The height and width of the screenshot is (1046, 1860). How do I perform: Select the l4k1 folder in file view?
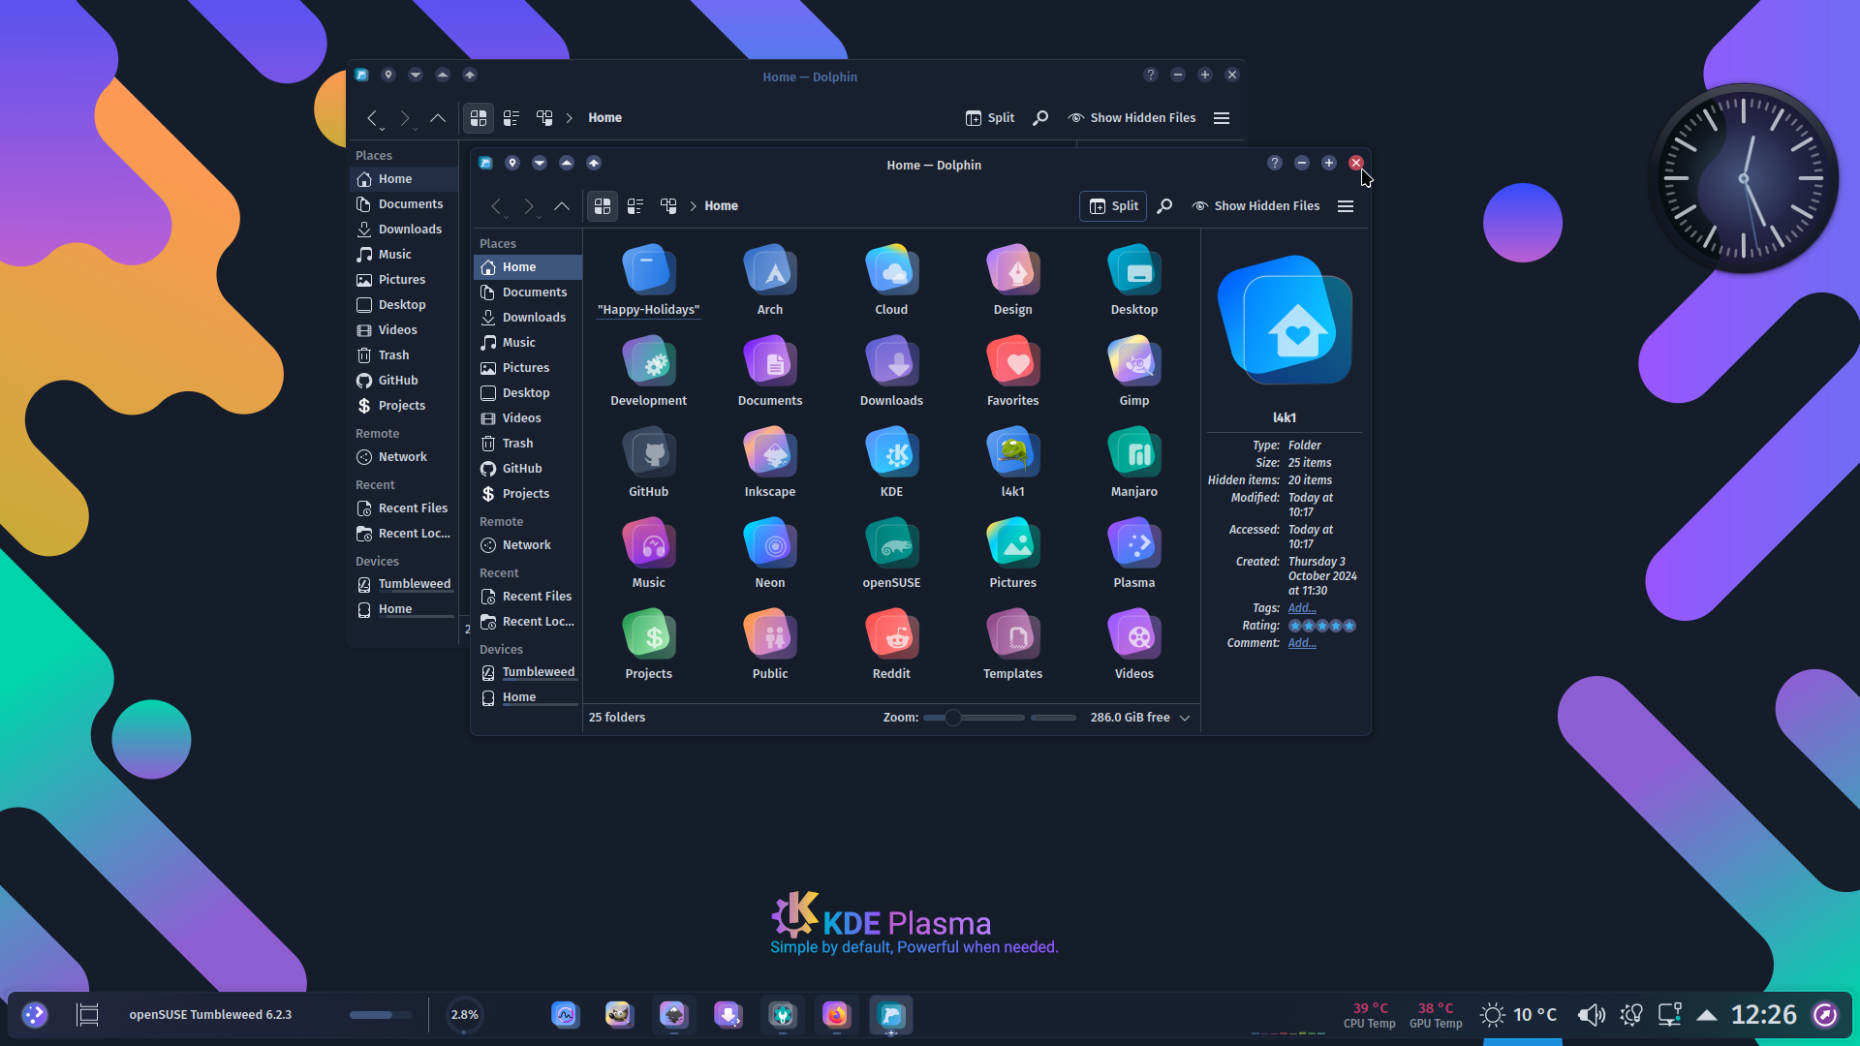1012,463
